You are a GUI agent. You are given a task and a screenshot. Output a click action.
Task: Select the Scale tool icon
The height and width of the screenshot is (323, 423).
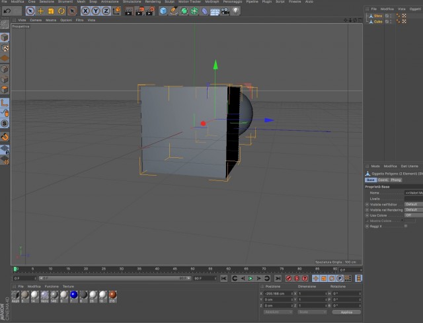51,11
